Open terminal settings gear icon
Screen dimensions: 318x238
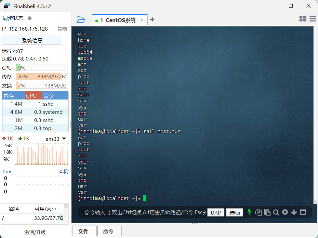pyautogui.click(x=285, y=212)
